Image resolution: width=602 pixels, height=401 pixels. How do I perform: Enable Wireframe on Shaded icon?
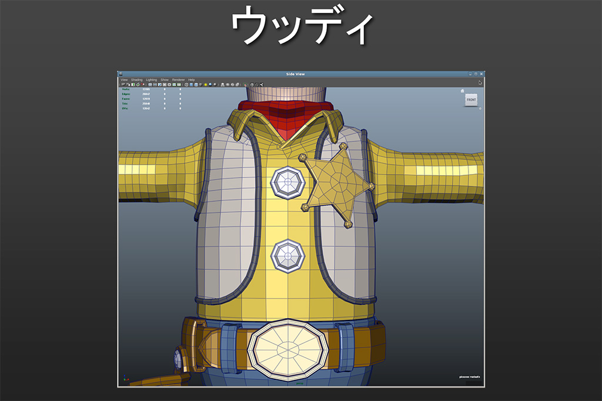(201, 85)
